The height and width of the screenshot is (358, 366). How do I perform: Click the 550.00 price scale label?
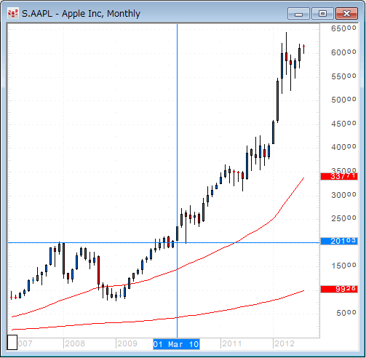tap(343, 76)
